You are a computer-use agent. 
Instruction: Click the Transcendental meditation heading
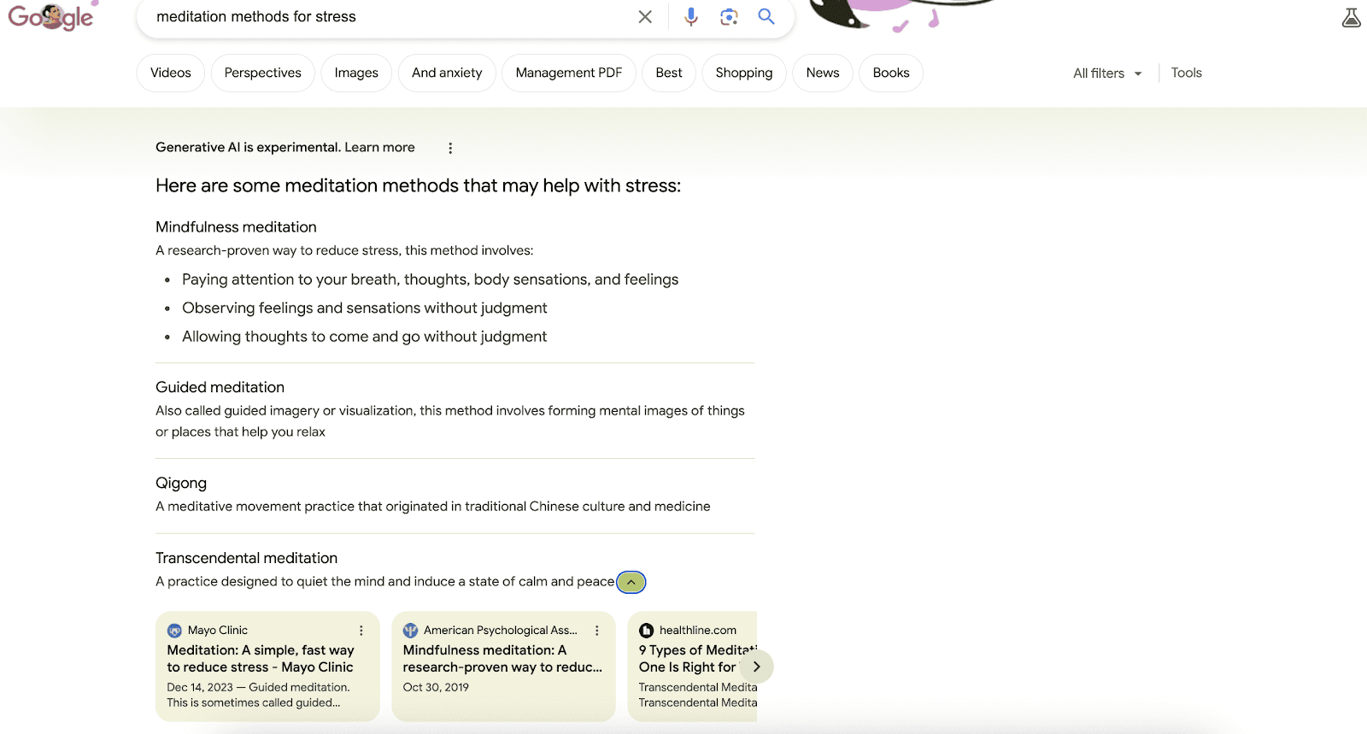point(246,559)
